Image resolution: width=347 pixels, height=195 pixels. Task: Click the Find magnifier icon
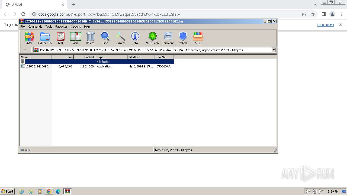click(105, 38)
